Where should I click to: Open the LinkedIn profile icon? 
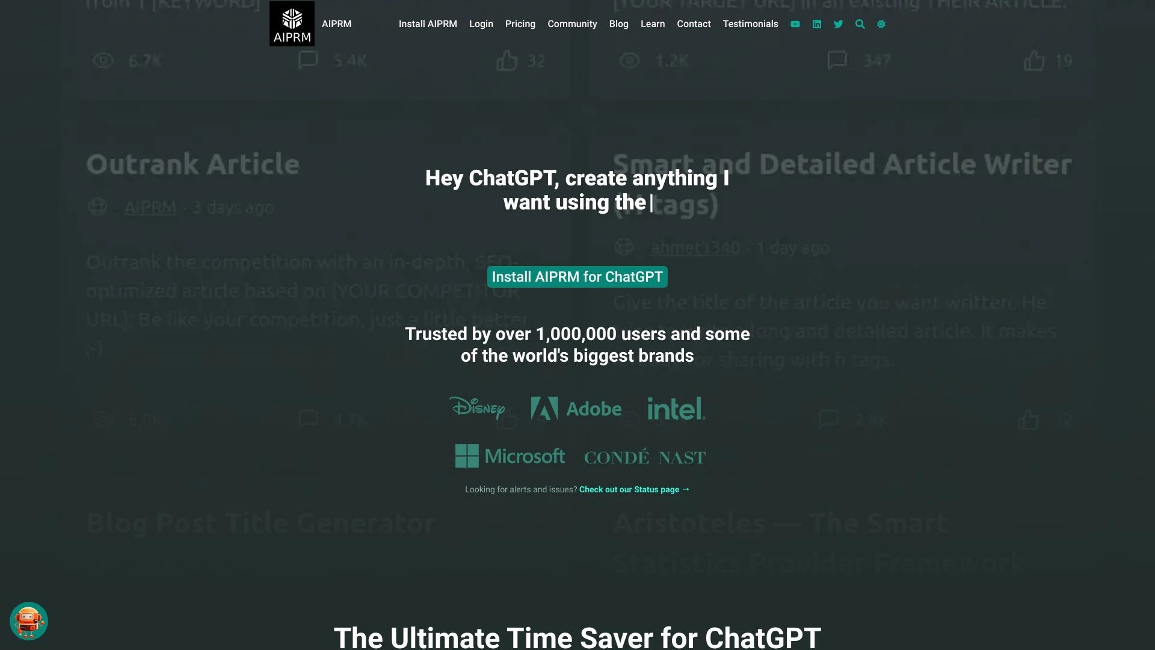pos(817,24)
